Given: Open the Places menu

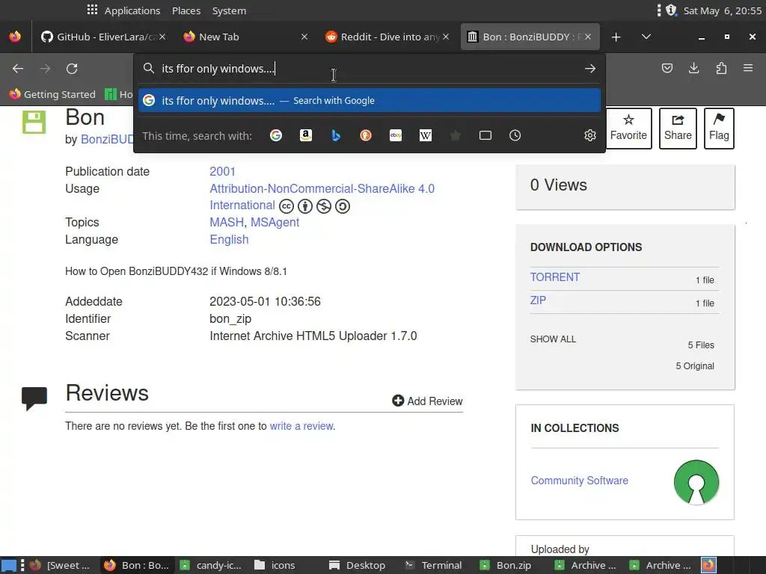Looking at the screenshot, I should (186, 10).
